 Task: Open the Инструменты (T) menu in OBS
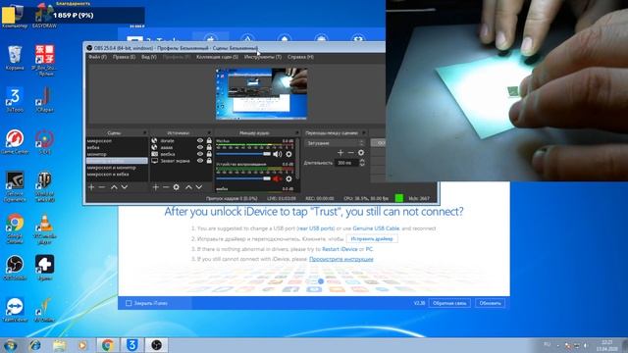263,57
